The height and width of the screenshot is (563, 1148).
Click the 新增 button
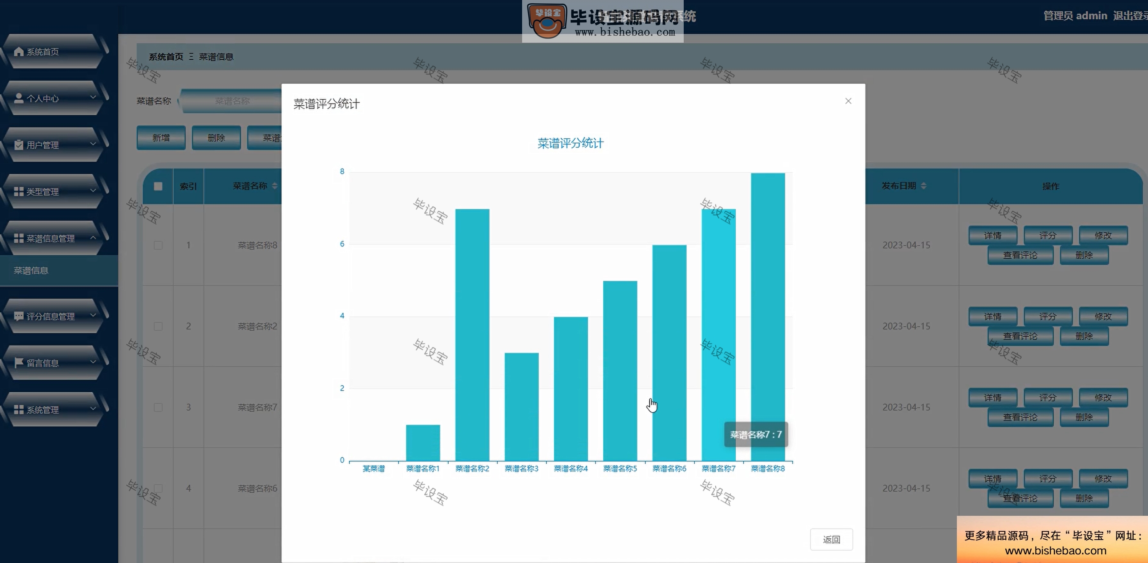pyautogui.click(x=161, y=138)
